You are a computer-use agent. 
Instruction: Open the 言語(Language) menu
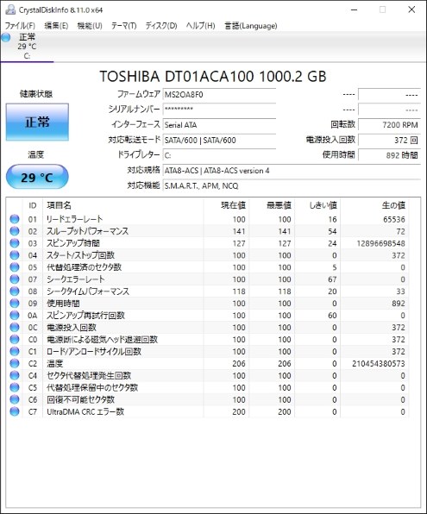(251, 26)
